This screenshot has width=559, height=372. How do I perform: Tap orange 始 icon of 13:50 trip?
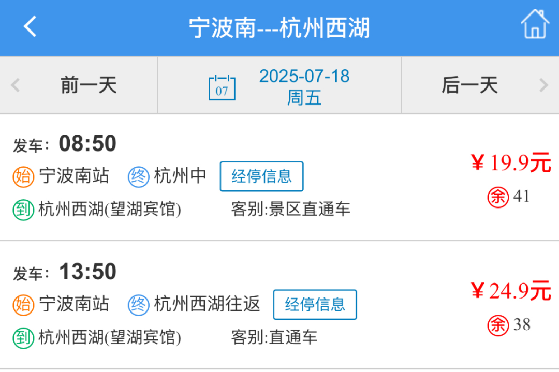(x=23, y=305)
